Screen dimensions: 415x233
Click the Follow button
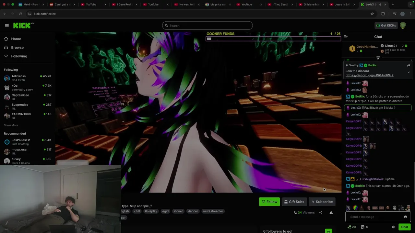(x=269, y=202)
